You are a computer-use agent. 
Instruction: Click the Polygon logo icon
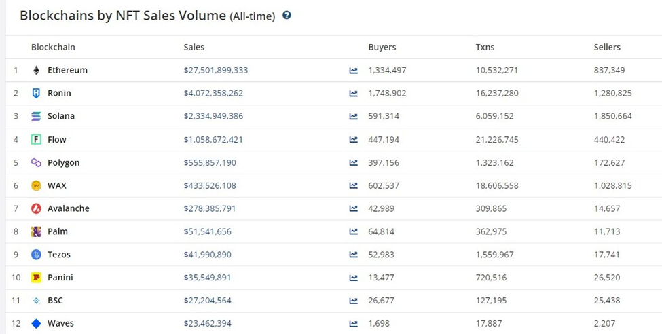tap(37, 162)
